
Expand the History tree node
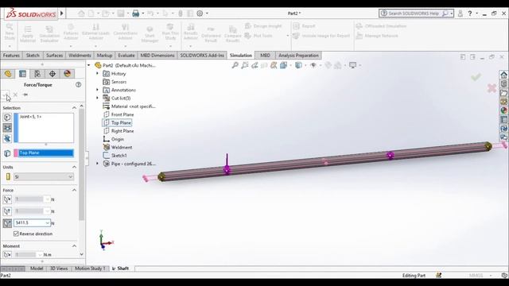(97, 74)
